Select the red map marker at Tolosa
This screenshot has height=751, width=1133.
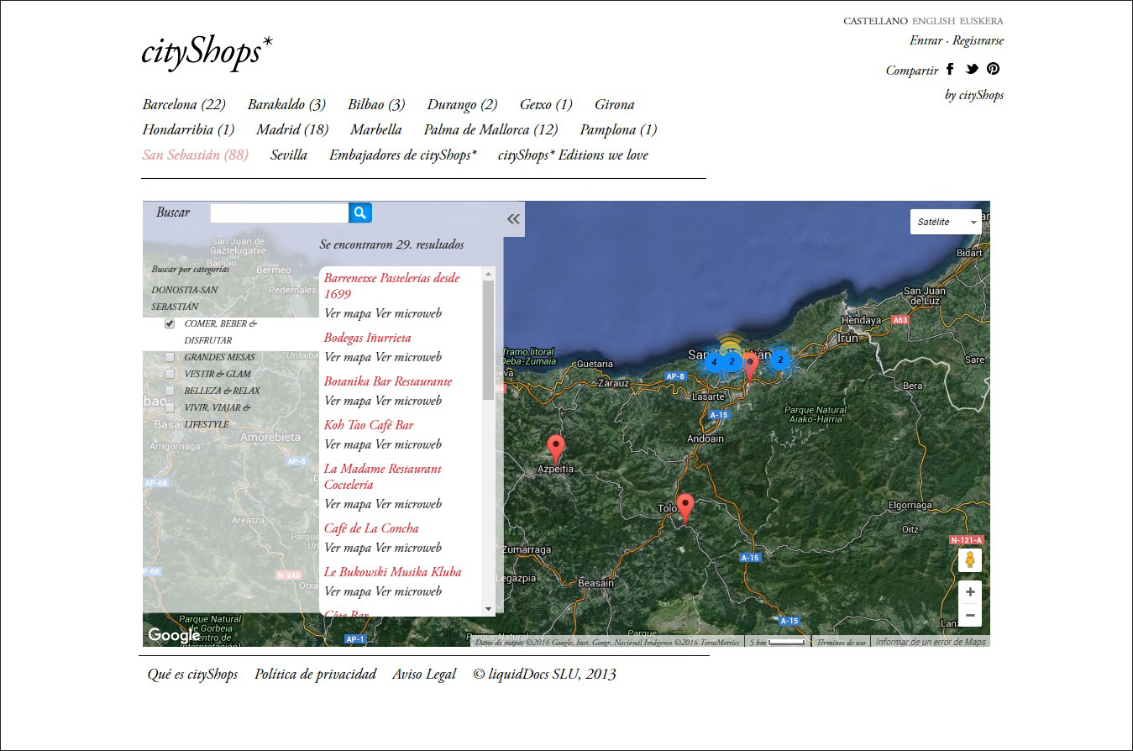(685, 508)
